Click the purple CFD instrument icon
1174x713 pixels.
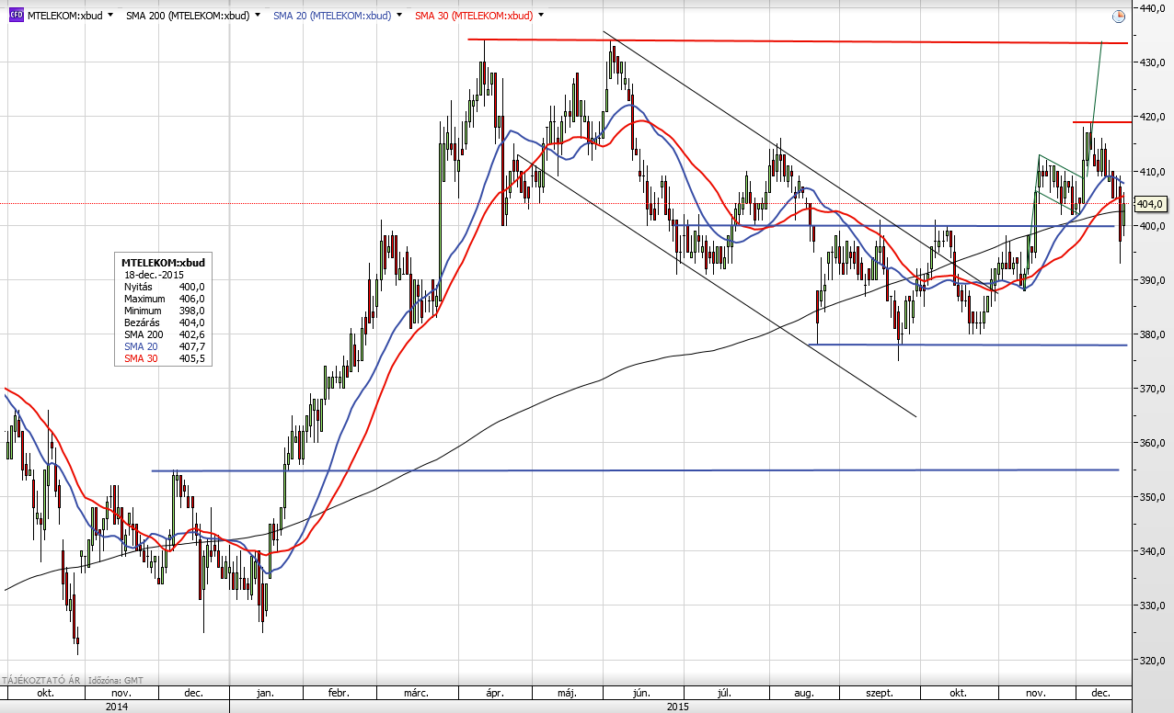16,16
